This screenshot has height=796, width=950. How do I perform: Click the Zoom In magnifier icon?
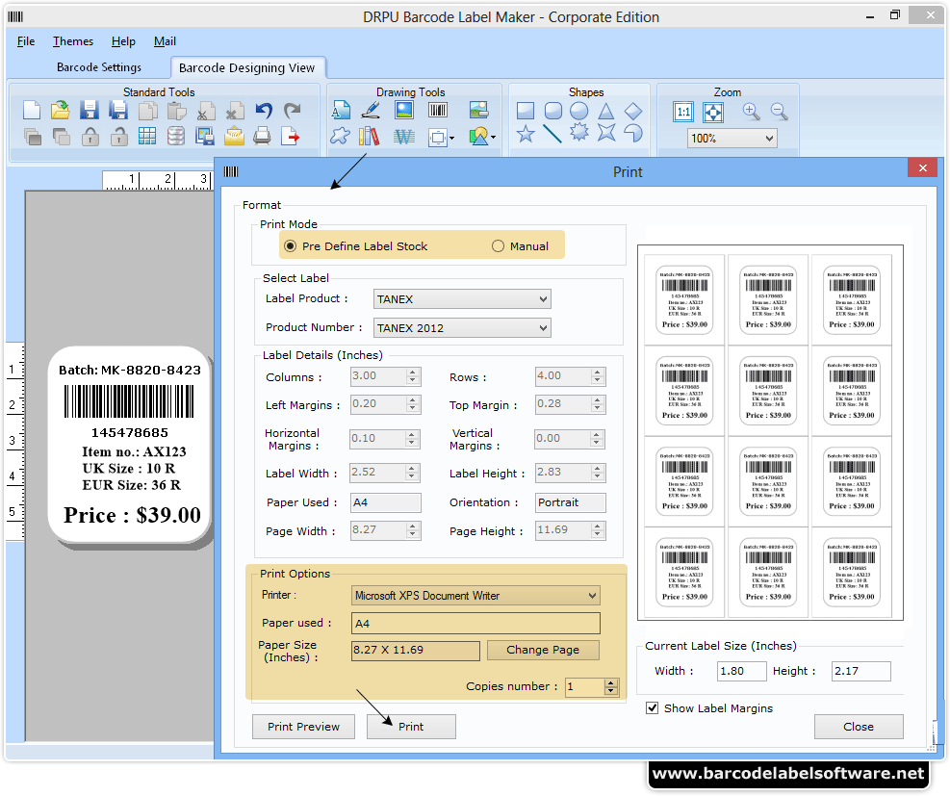[750, 110]
